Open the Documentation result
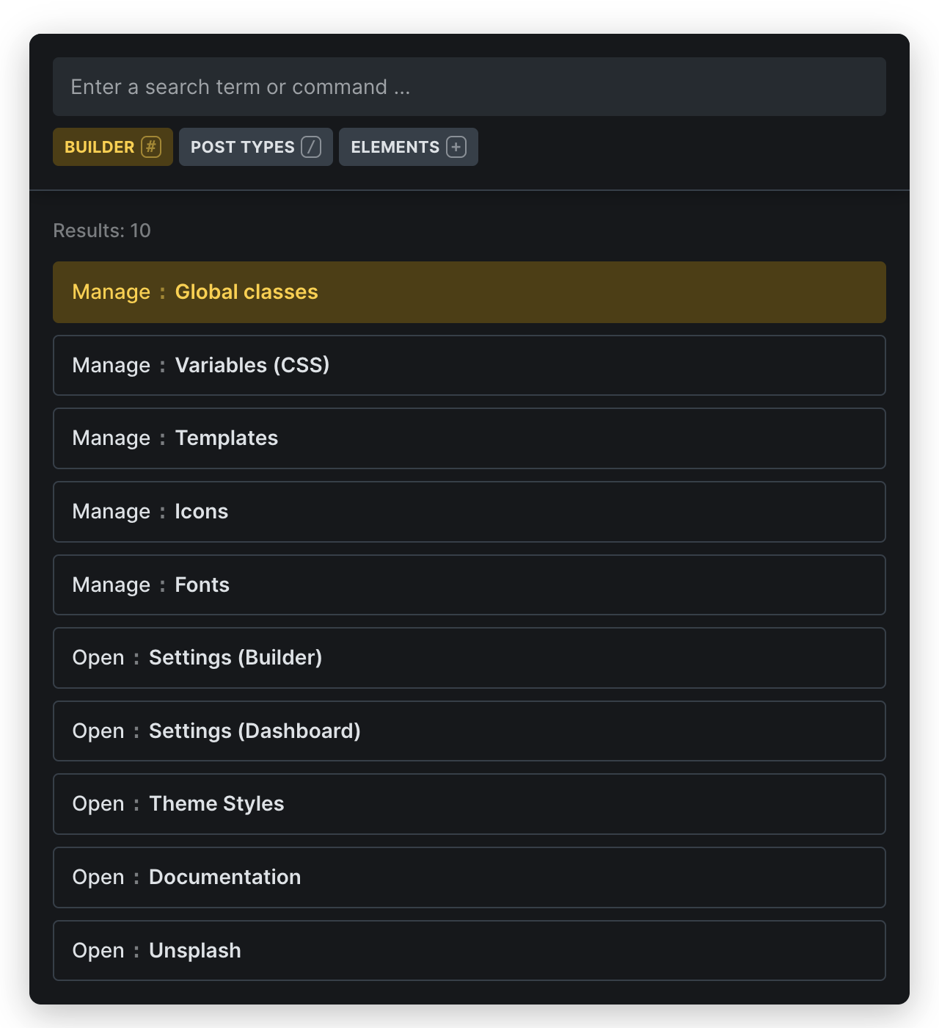 click(469, 877)
